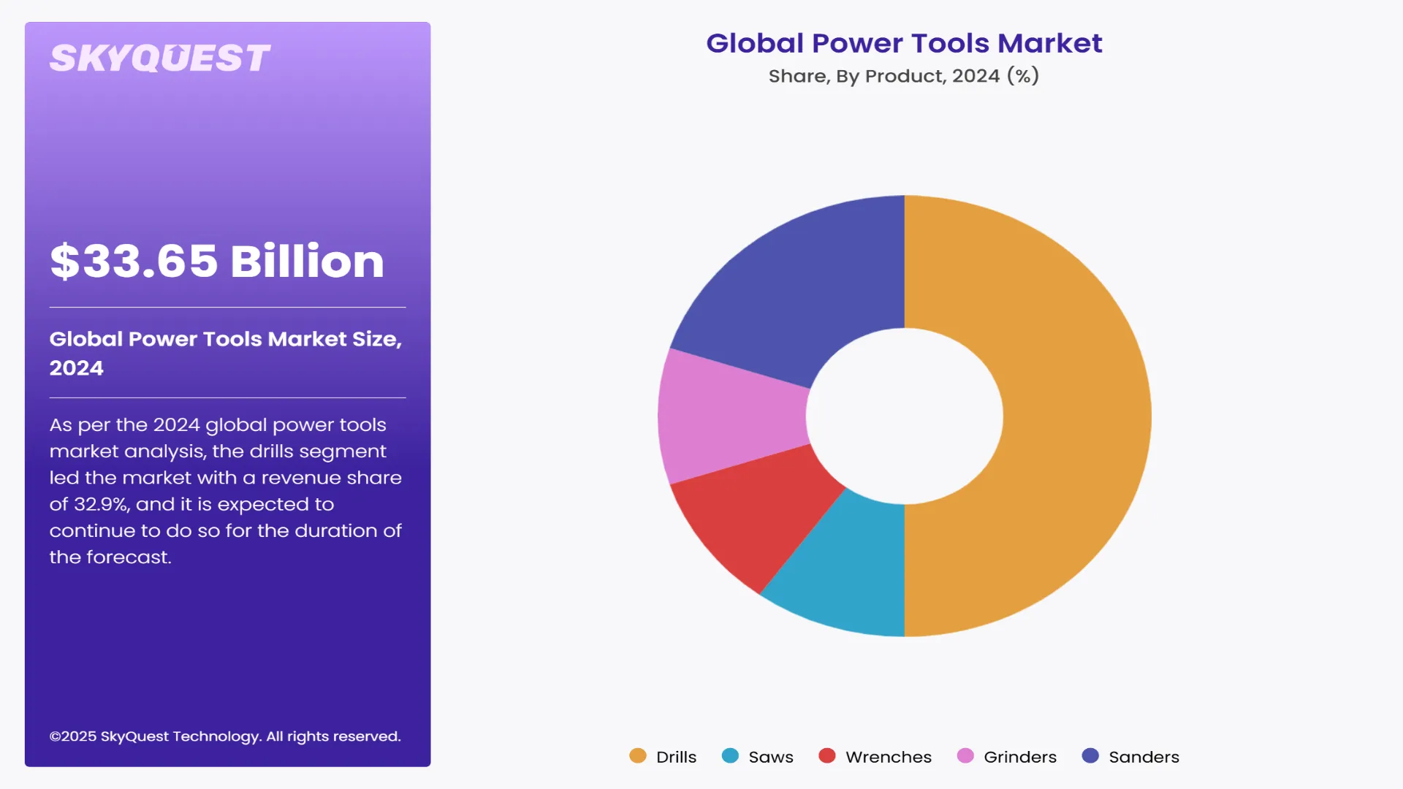Select the orange Drills legend dot
The image size is (1403, 789).
point(639,757)
